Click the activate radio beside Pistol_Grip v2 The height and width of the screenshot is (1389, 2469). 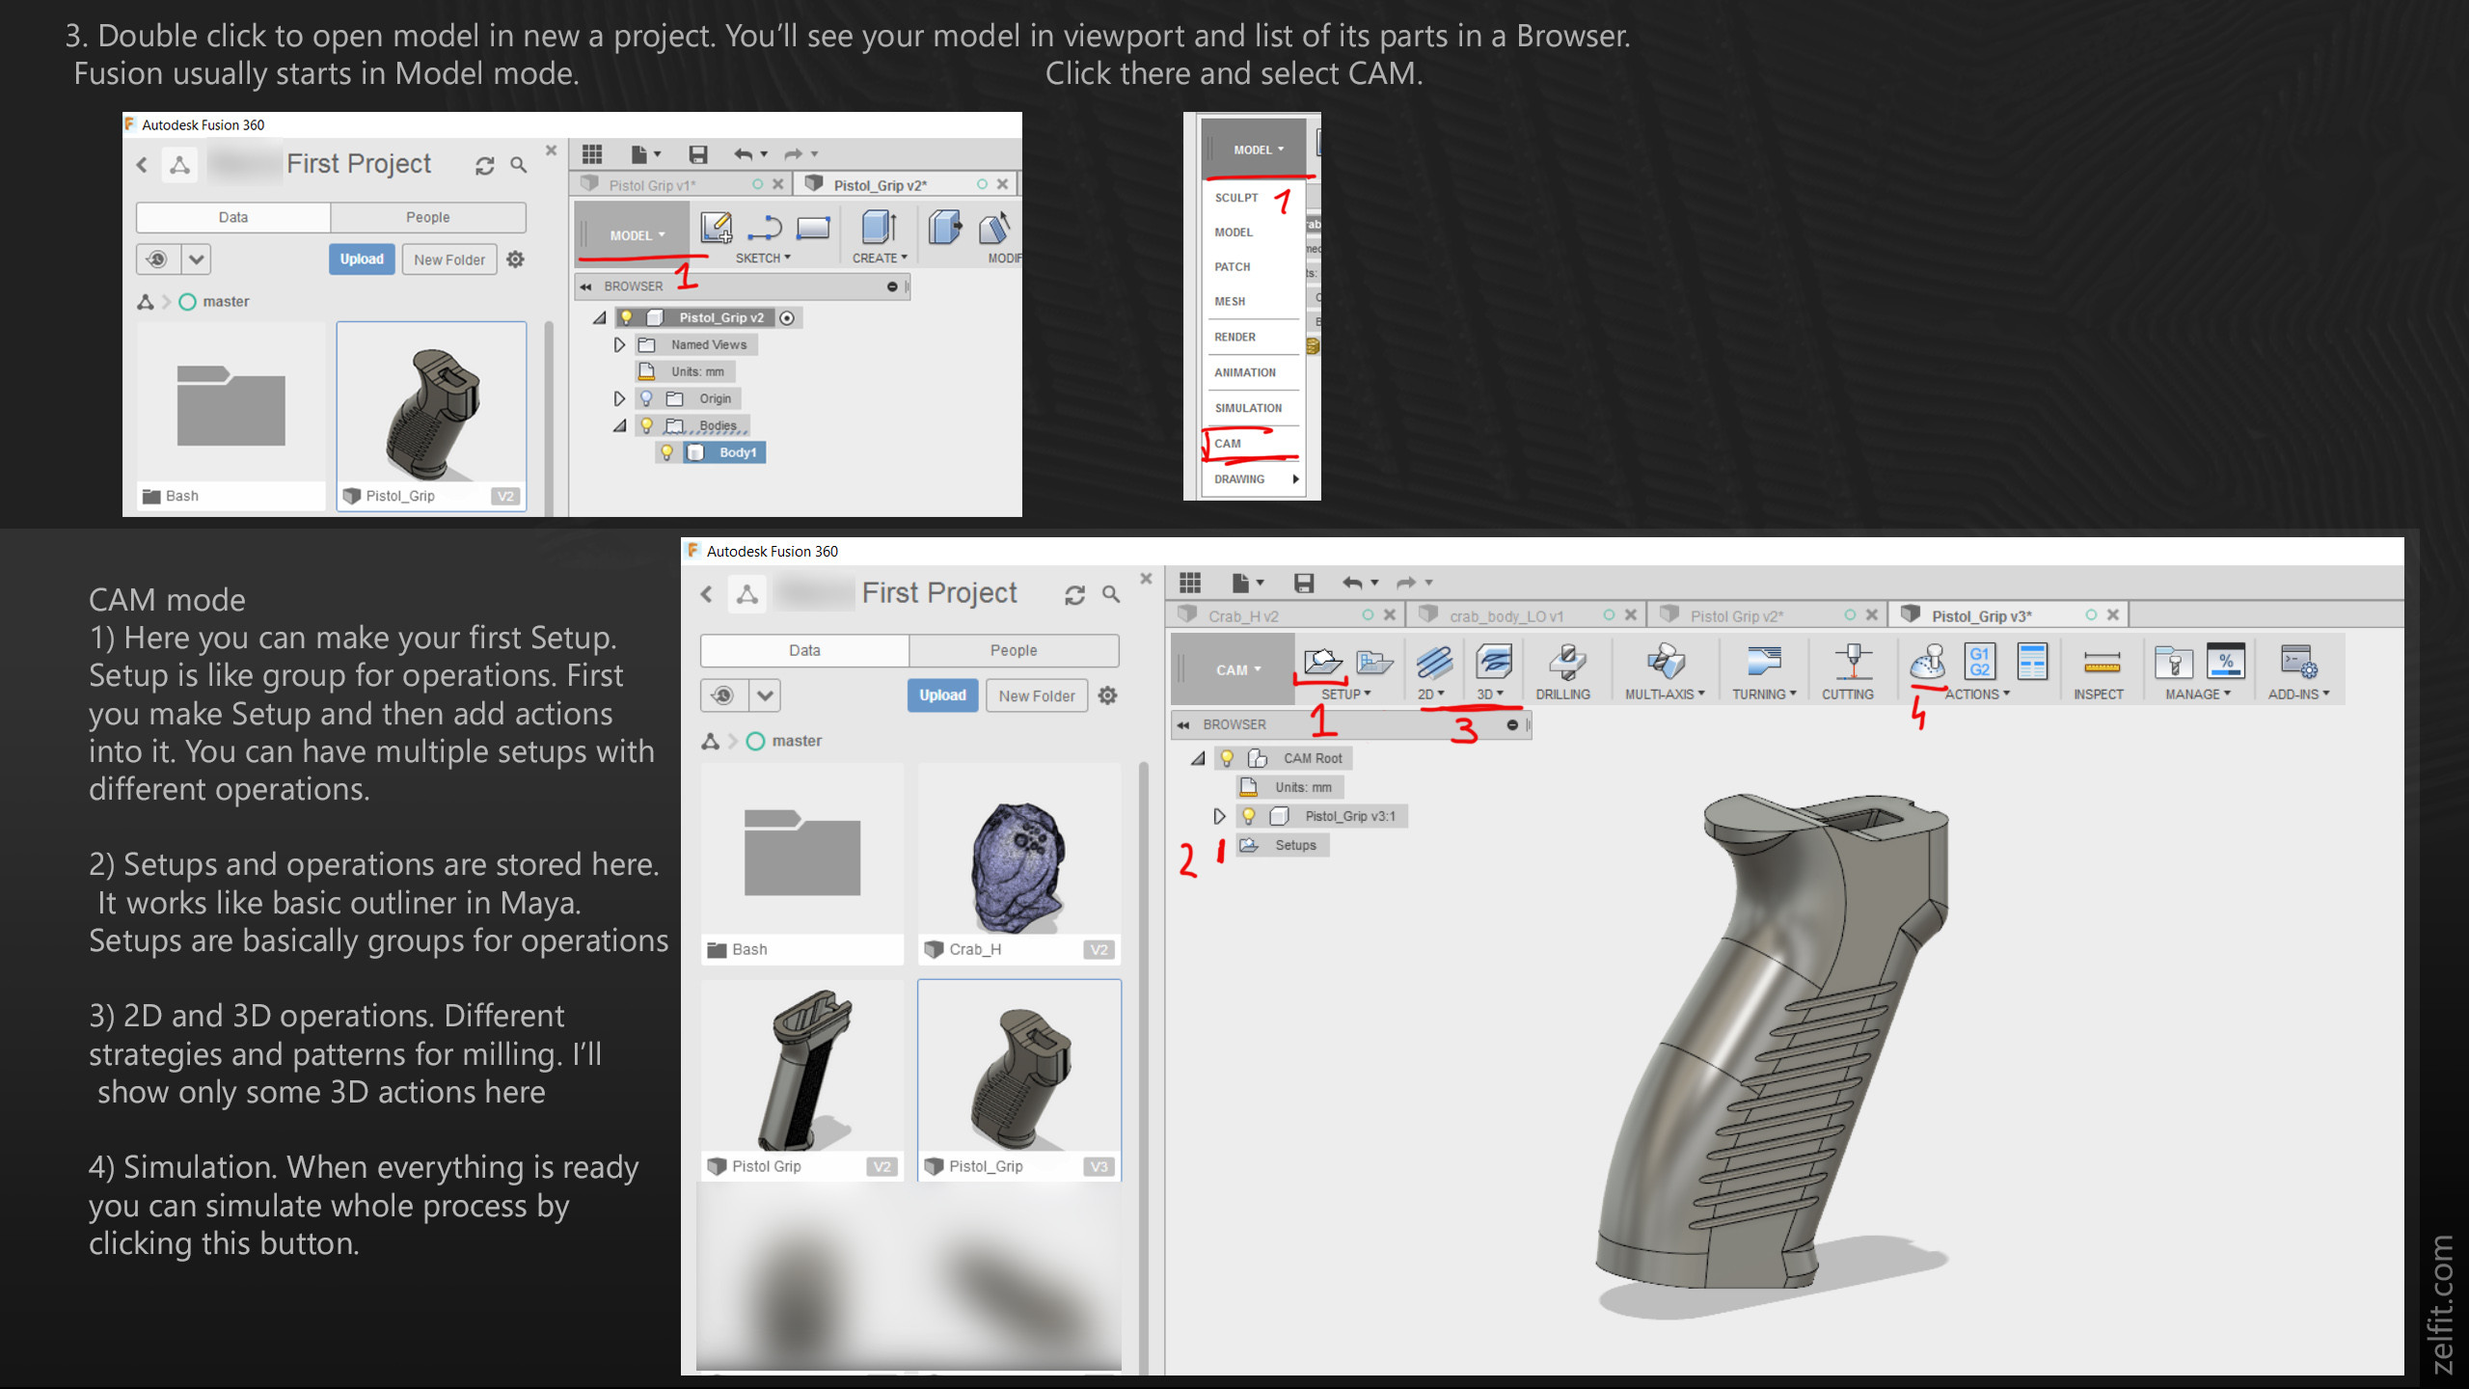pyautogui.click(x=787, y=318)
